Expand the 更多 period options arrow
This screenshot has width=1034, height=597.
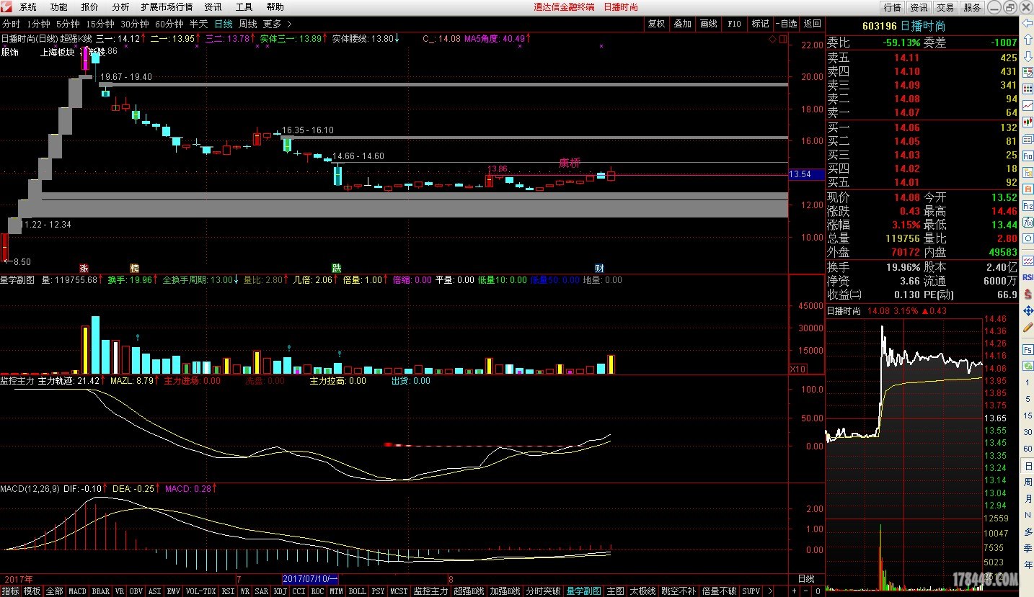(289, 24)
